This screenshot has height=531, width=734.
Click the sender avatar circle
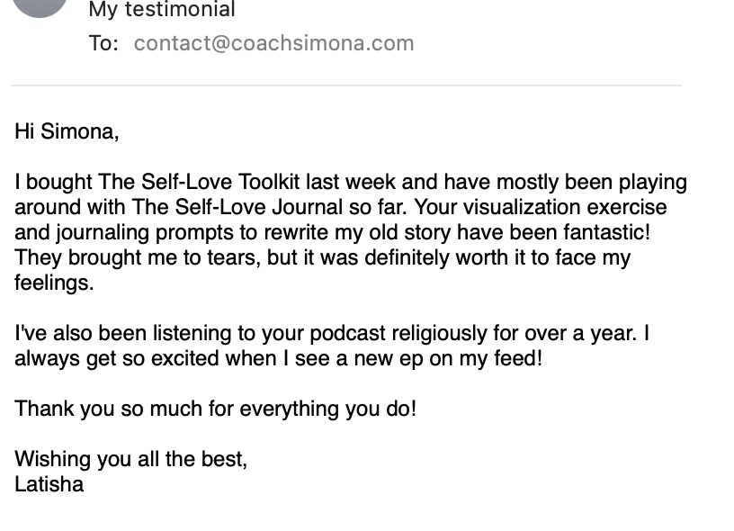tap(40, 6)
